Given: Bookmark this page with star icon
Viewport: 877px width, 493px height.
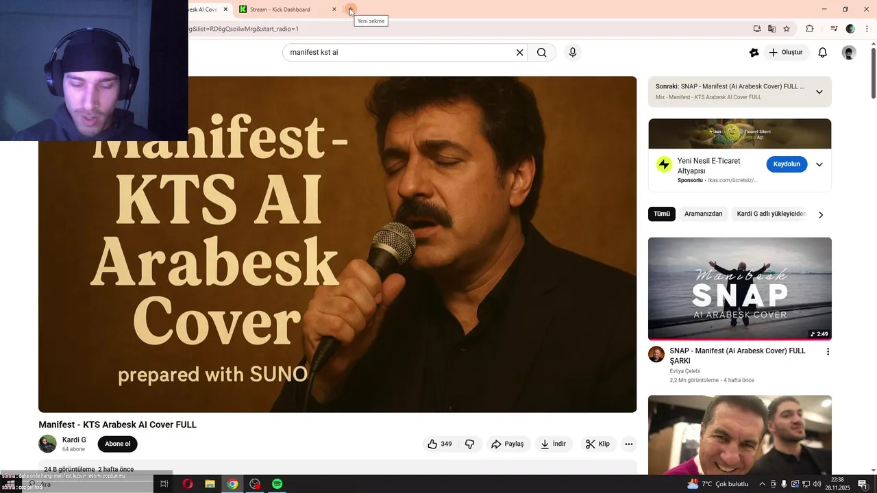Looking at the screenshot, I should pos(787,29).
